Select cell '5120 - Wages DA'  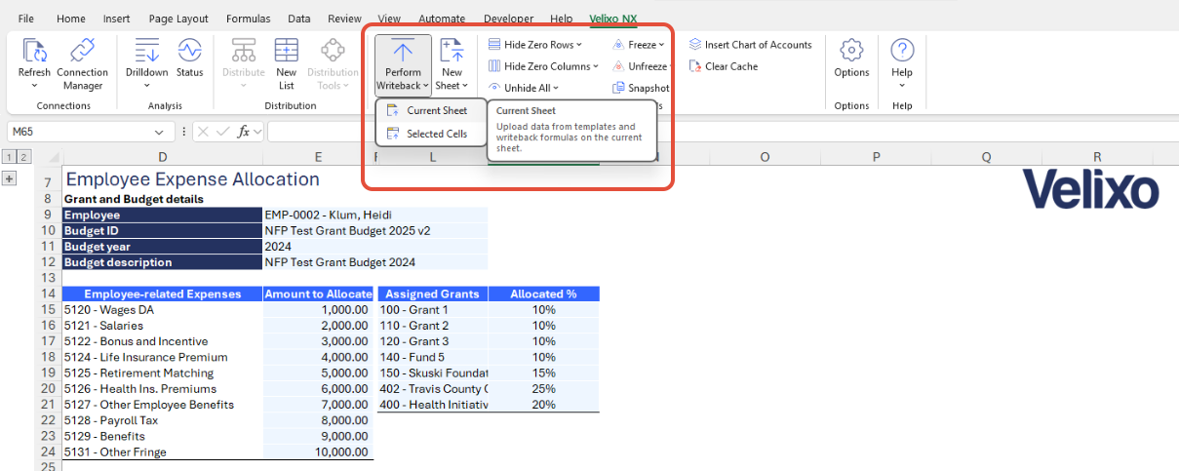162,309
